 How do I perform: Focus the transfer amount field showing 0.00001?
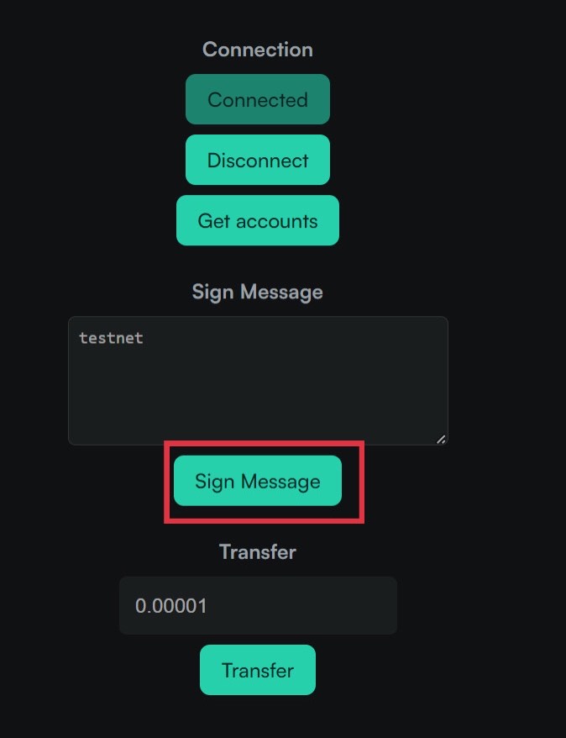[x=258, y=605]
